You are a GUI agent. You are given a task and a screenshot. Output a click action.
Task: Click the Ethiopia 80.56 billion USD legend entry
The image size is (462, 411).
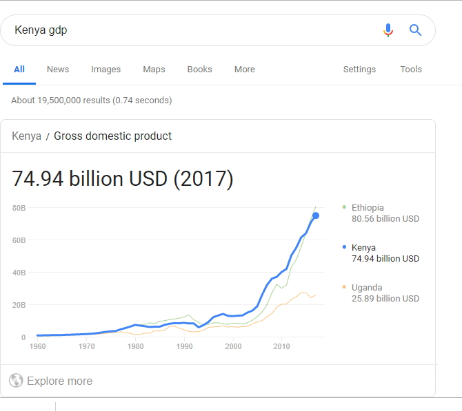pyautogui.click(x=381, y=213)
